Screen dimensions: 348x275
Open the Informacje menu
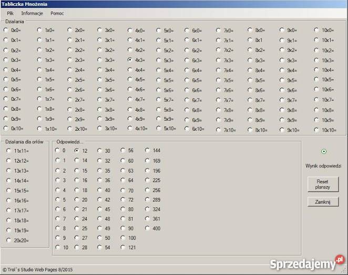(x=32, y=13)
